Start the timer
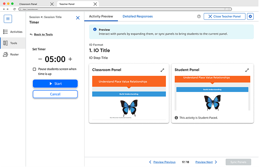 (x=55, y=84)
